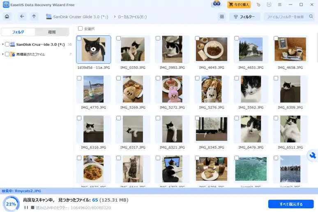The width and height of the screenshot is (318, 212).
Task: Expand the SanDisk Cruzer Glide tree node
Action: tap(3, 44)
